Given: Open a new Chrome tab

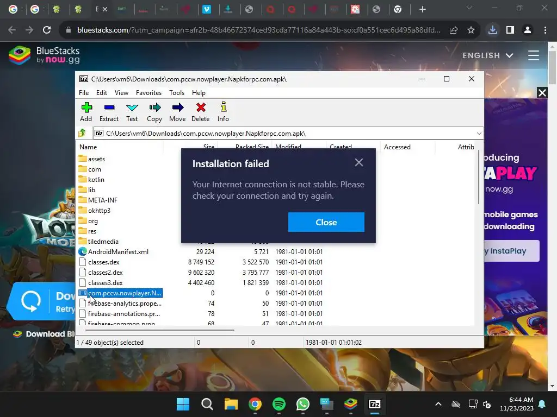Looking at the screenshot, I should click(x=422, y=10).
